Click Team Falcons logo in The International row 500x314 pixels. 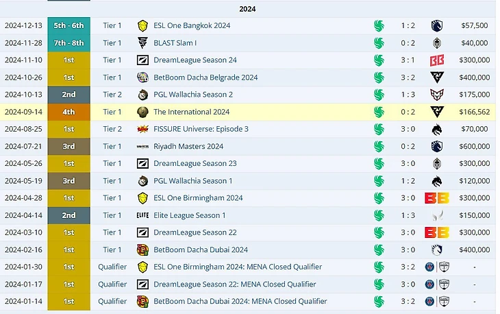click(x=379, y=112)
